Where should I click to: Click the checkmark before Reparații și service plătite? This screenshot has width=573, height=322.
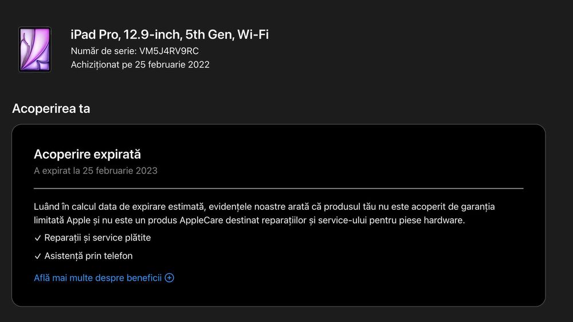click(38, 238)
